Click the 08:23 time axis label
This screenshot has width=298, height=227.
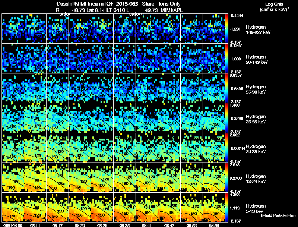[x=80, y=225]
